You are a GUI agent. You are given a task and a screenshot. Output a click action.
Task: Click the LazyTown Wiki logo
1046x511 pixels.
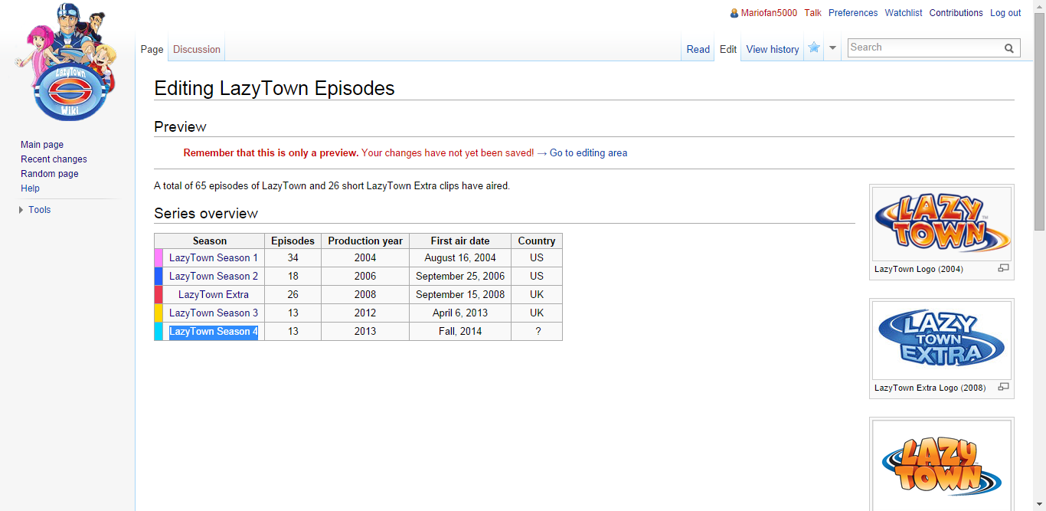(67, 61)
